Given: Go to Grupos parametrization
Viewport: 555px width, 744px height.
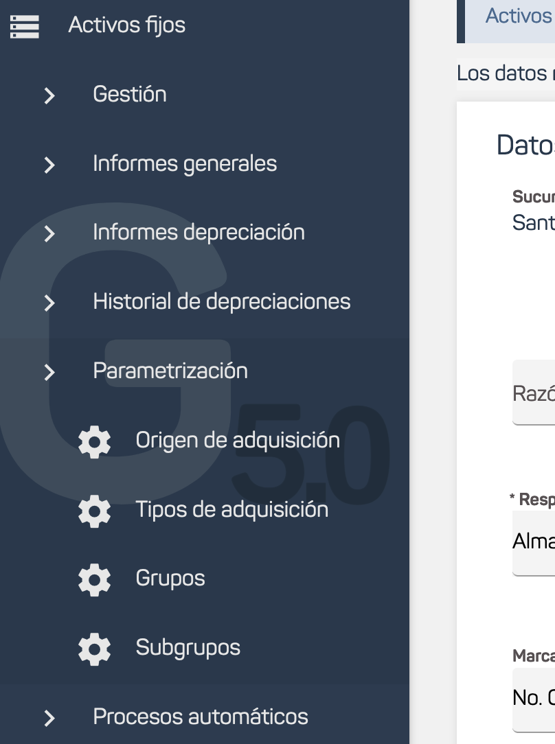Looking at the screenshot, I should [170, 579].
